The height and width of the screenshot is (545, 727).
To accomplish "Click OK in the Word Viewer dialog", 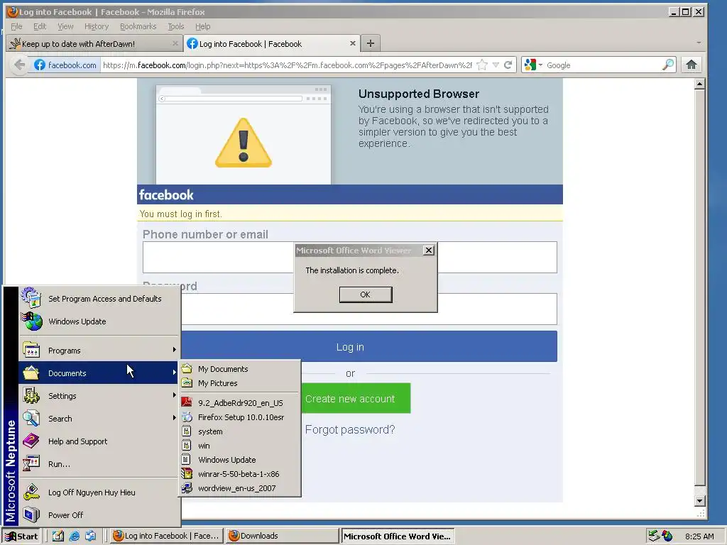I will pos(366,294).
